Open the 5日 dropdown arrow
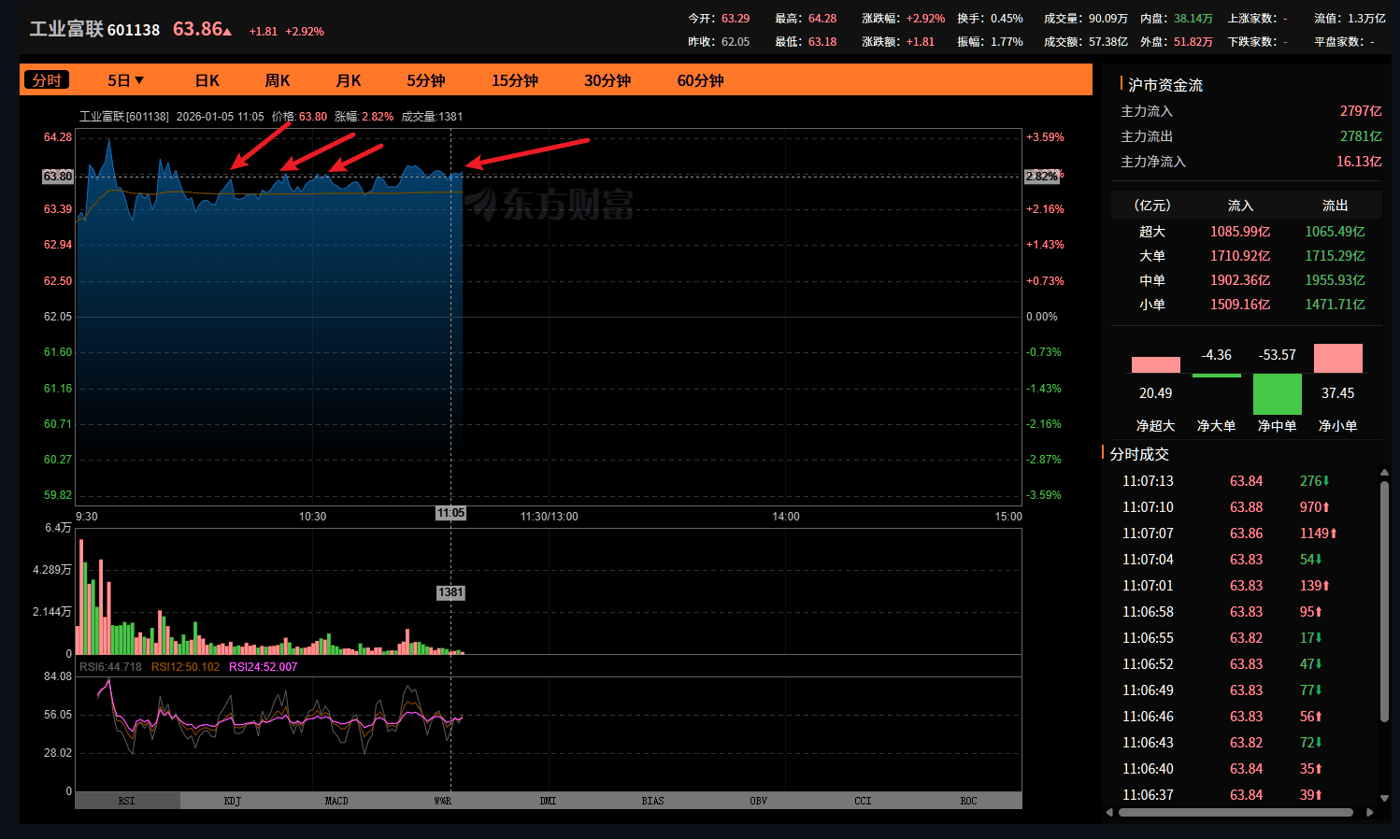Screen dimensions: 1400x839 (x=139, y=80)
